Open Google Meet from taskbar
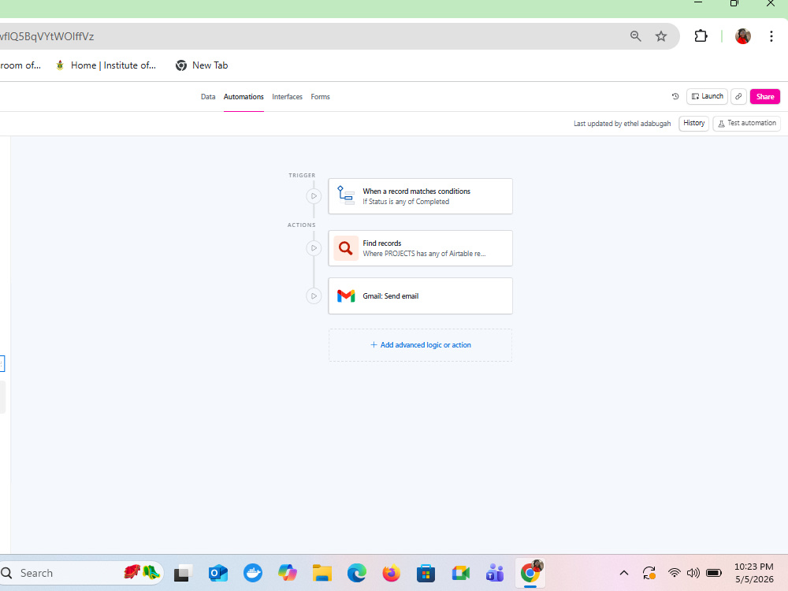788x591 pixels. tap(460, 573)
